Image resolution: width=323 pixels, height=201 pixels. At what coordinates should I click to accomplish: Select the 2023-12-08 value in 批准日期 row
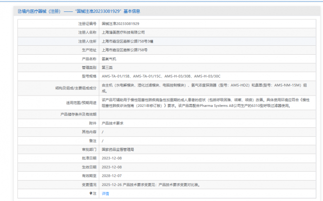[x=112, y=158]
